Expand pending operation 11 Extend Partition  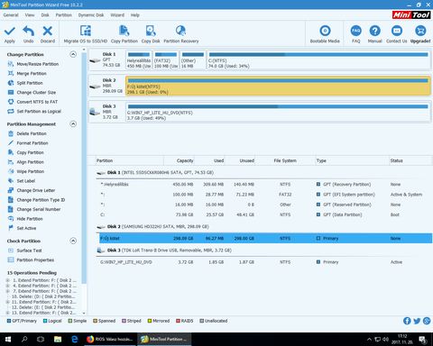[x=7, y=302]
